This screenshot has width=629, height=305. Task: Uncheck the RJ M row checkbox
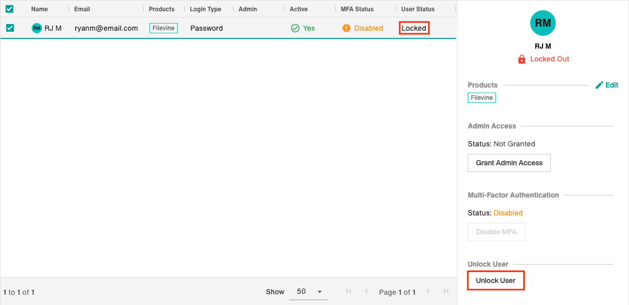coord(10,28)
